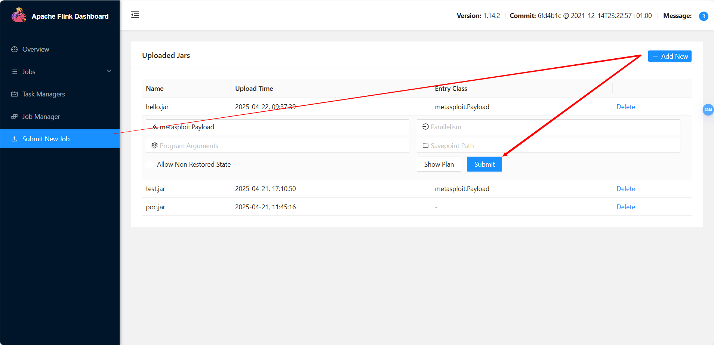Submit the hello.jar job
714x345 pixels.
(x=484, y=164)
